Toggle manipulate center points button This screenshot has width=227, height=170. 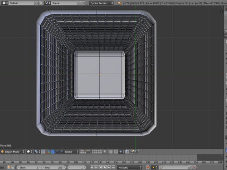43,152
